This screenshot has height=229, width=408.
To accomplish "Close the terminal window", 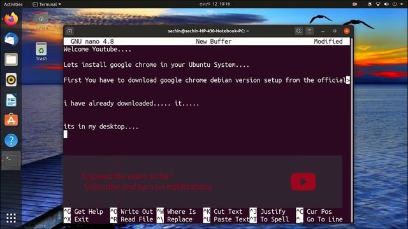I will pyautogui.click(x=347, y=31).
